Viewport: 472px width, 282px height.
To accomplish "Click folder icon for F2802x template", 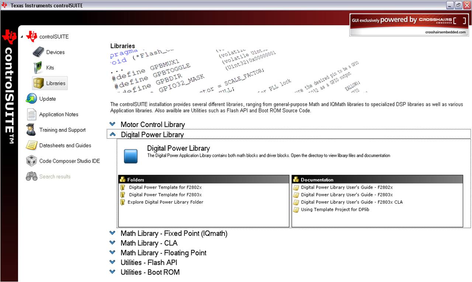I will click(x=123, y=187).
